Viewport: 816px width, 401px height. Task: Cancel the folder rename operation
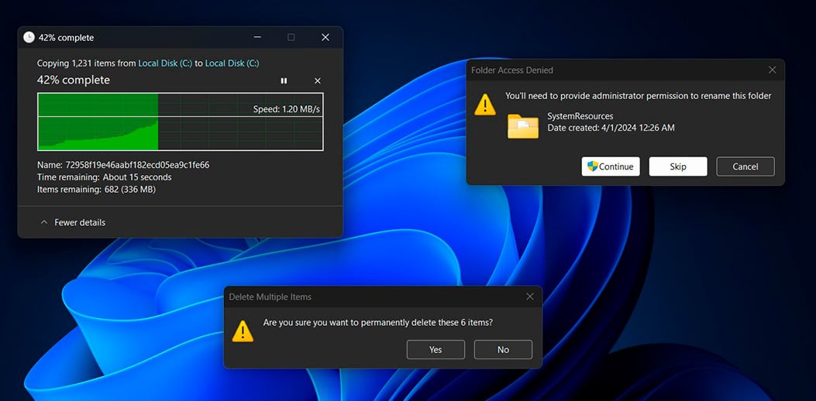tap(745, 166)
